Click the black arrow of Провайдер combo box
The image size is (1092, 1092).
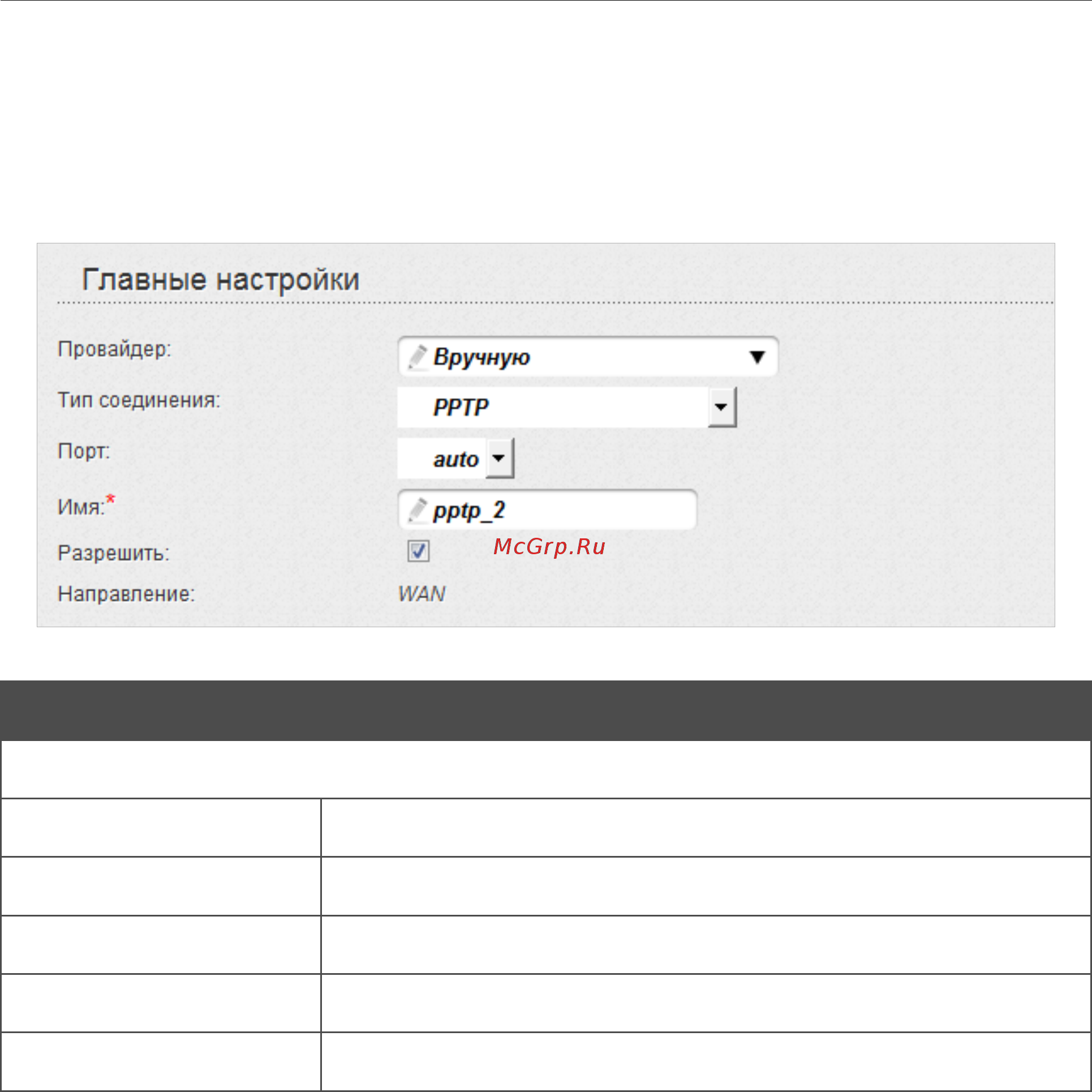click(757, 357)
